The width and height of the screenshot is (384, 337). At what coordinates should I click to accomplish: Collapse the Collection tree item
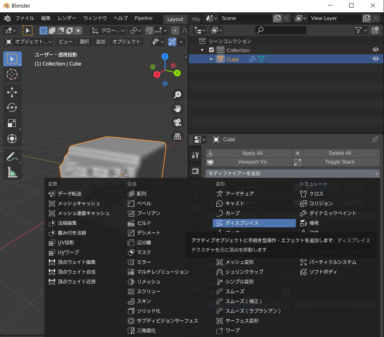coord(202,50)
